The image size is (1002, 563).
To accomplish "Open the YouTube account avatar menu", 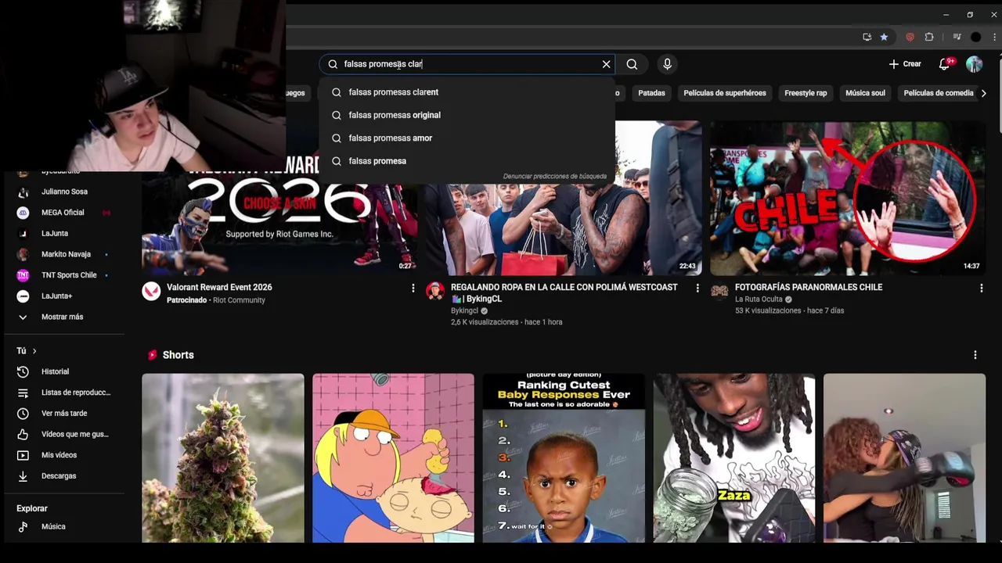I will [974, 64].
